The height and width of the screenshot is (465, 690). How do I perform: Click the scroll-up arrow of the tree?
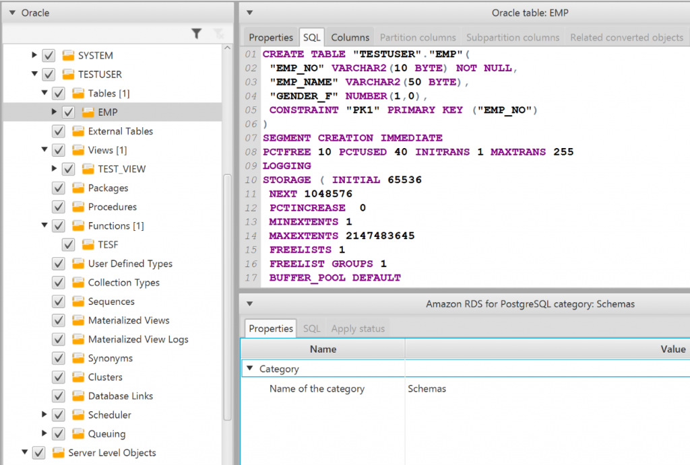click(227, 48)
